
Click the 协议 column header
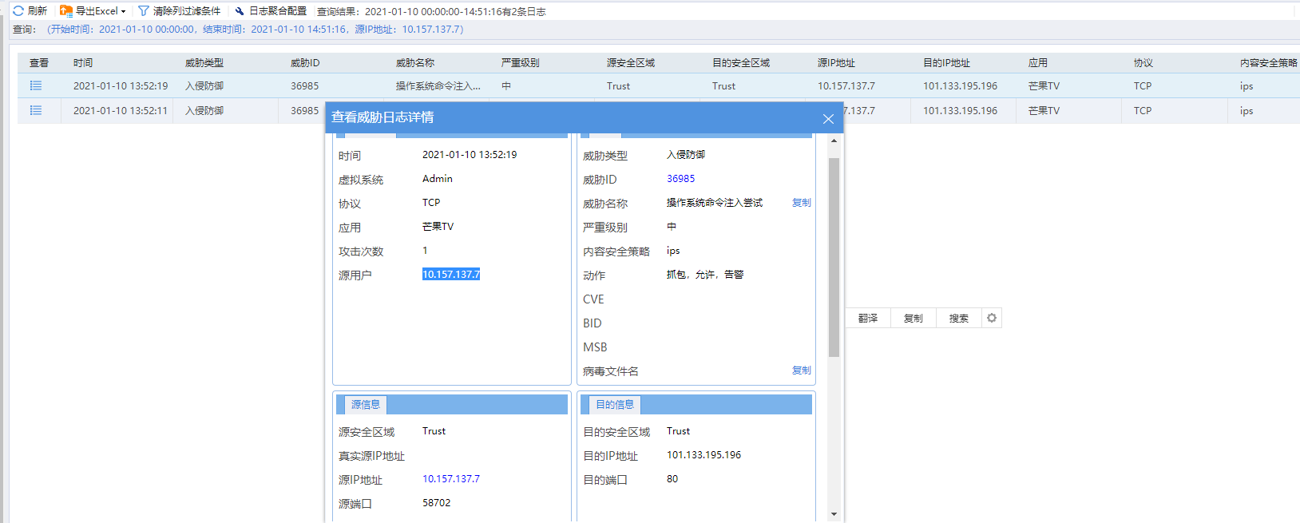coord(1143,62)
